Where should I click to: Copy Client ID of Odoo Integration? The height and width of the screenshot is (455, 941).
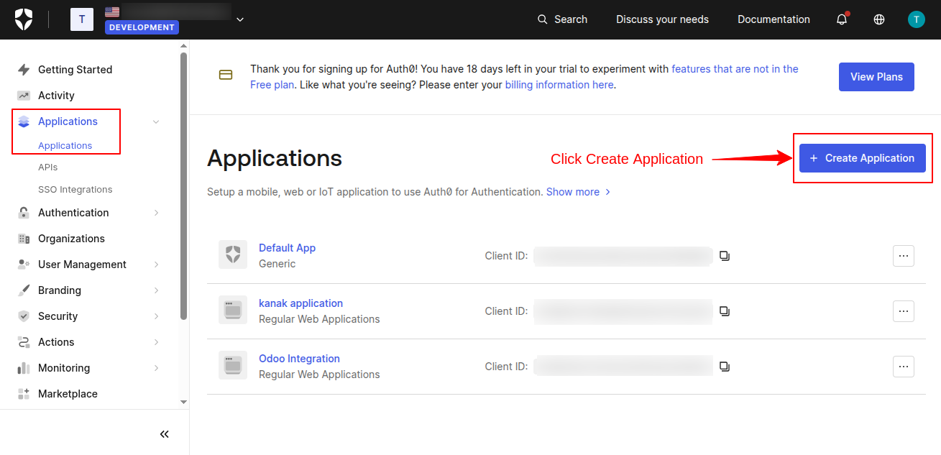click(725, 367)
